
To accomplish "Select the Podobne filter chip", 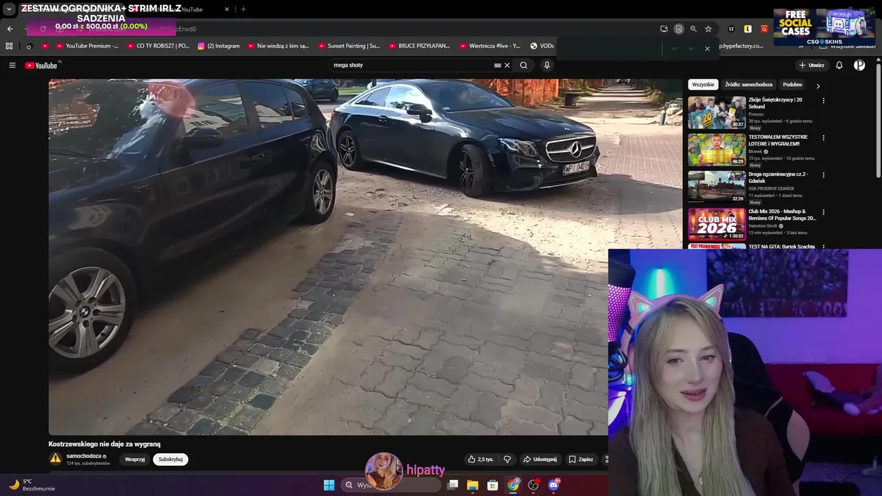I will [792, 85].
